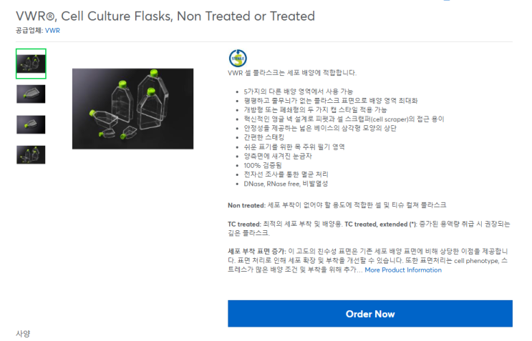532x341 pixels.
Task: Open the last flask group thumbnail
Action: [31, 154]
